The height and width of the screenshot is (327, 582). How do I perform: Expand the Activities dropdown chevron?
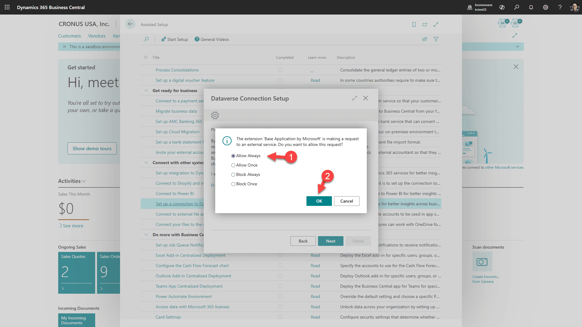83,181
